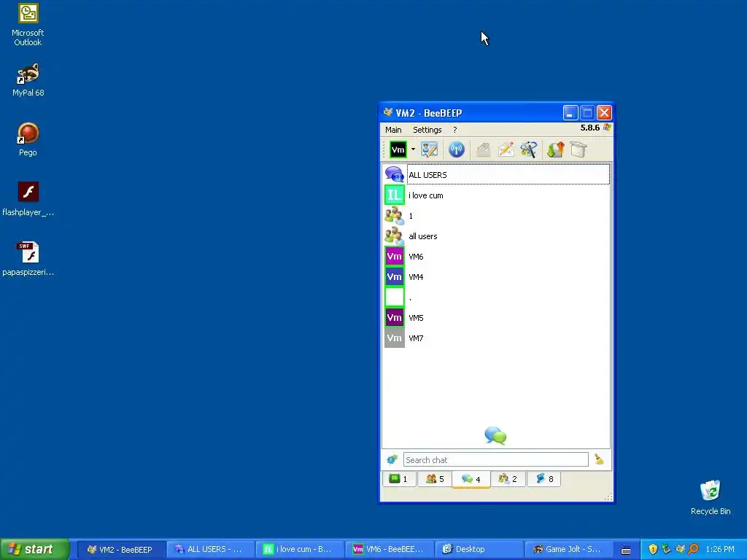Switch to the blue tab labeled 8
The width and height of the screenshot is (747, 560).
tap(544, 479)
